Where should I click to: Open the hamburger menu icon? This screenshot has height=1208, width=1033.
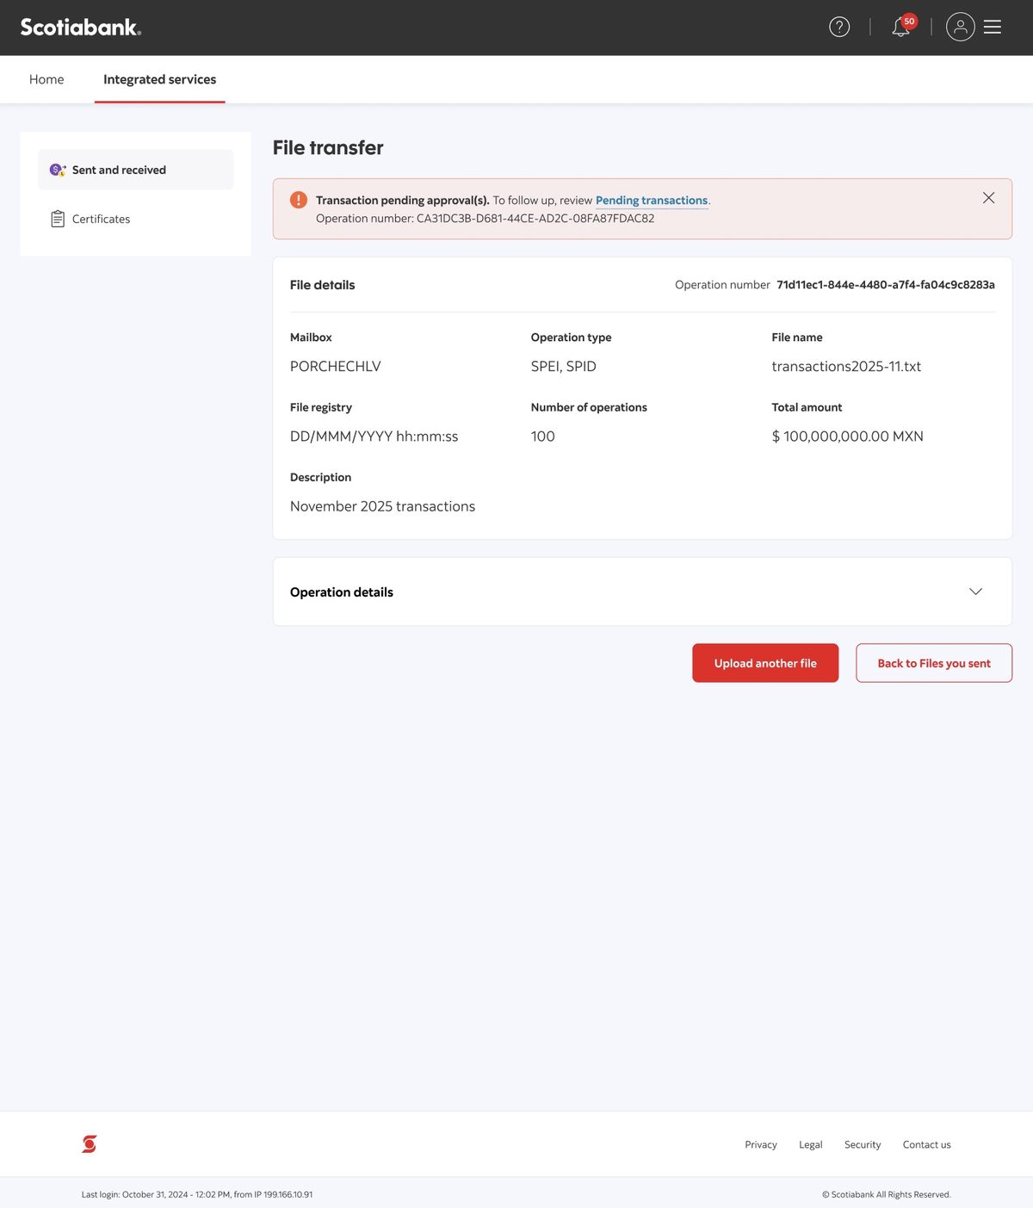(993, 27)
